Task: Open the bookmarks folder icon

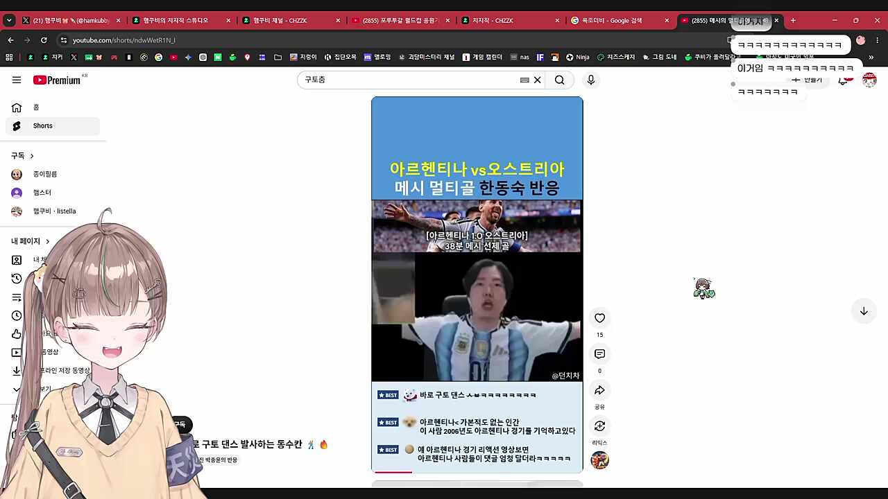Action: tap(278, 58)
